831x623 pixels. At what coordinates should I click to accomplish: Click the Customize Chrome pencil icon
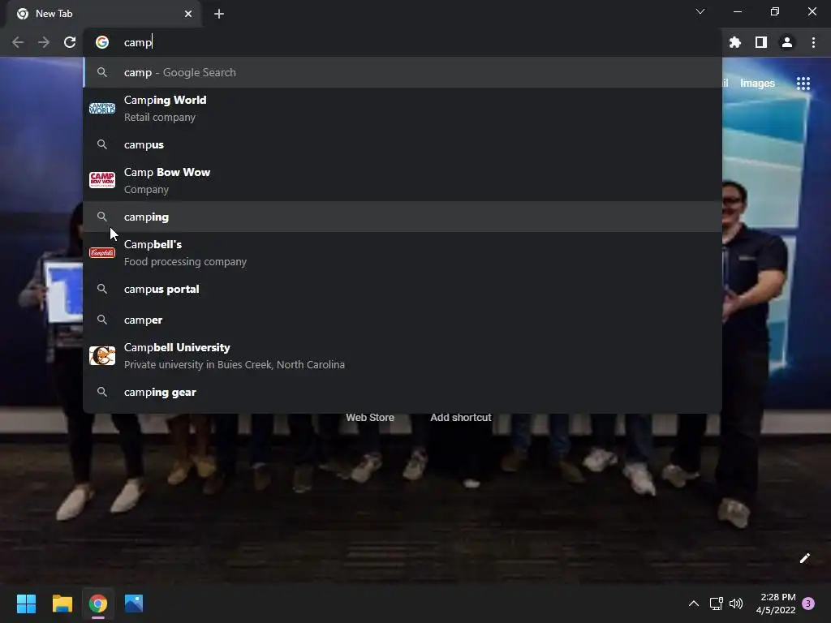804,558
